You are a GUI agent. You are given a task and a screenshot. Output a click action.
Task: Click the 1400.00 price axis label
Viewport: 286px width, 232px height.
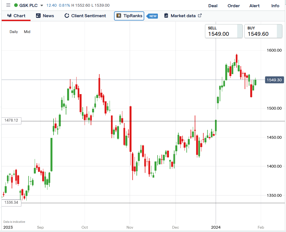click(x=274, y=166)
